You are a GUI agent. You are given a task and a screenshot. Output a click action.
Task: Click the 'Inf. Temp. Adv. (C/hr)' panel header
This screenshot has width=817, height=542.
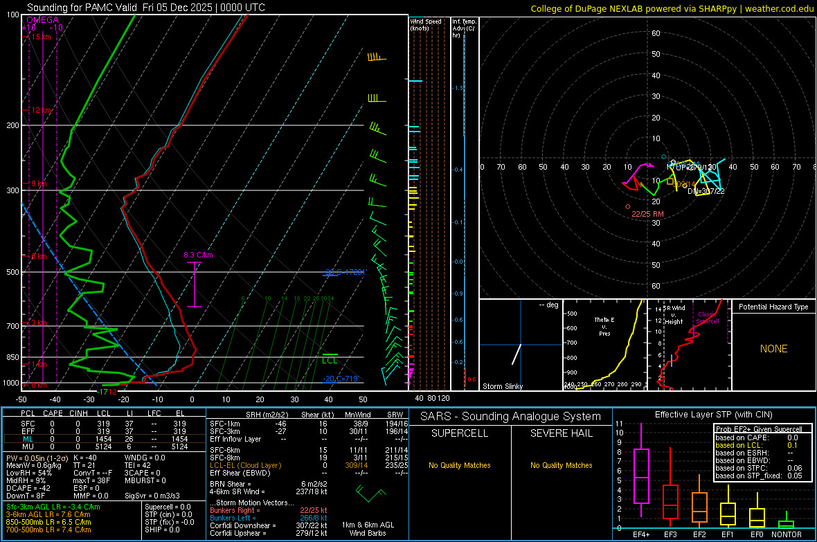tap(464, 28)
